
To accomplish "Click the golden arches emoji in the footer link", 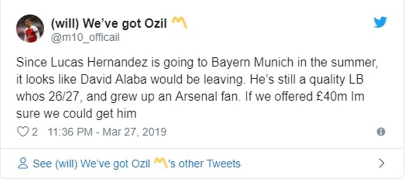I will tap(159, 163).
